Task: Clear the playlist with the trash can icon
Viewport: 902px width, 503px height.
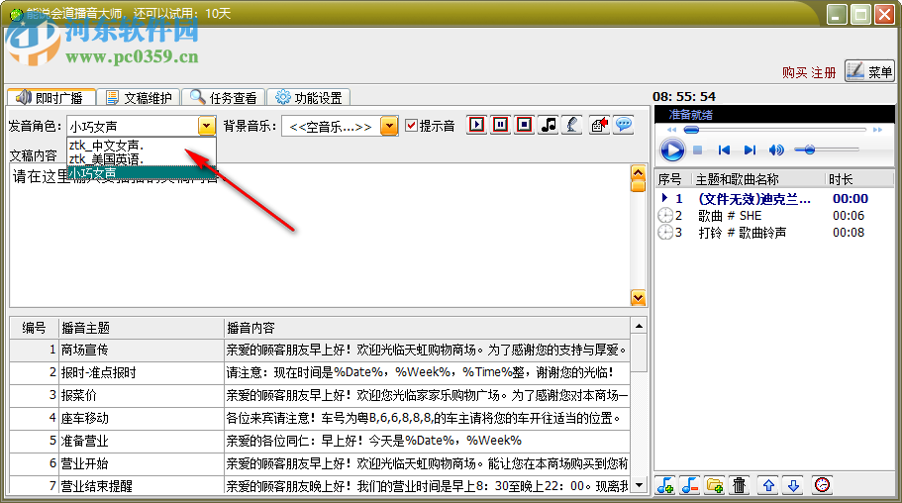Action: click(x=740, y=485)
